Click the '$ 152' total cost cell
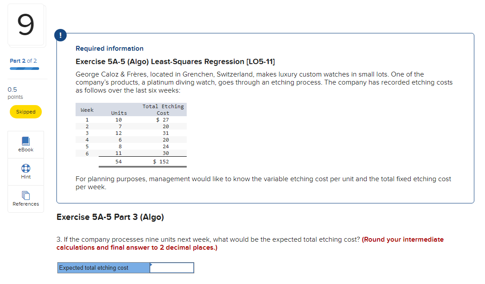 [161, 162]
